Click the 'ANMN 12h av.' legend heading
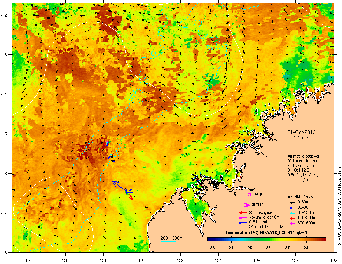Screen dimensions: 342x264 coord(301,197)
